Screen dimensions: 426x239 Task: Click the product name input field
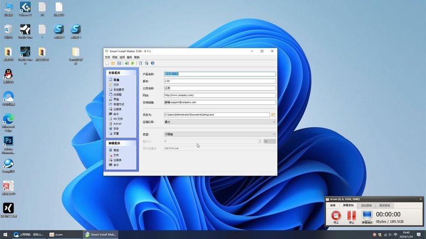[220, 74]
